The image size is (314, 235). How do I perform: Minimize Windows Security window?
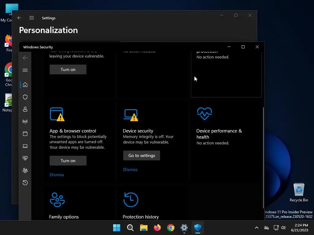(229, 47)
